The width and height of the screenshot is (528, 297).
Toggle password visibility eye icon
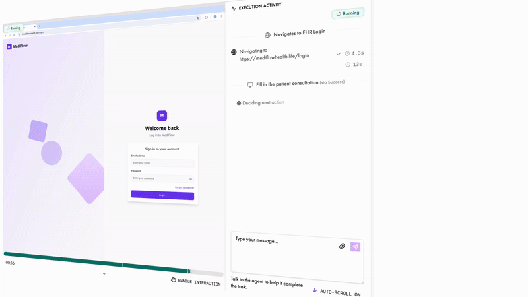click(191, 179)
